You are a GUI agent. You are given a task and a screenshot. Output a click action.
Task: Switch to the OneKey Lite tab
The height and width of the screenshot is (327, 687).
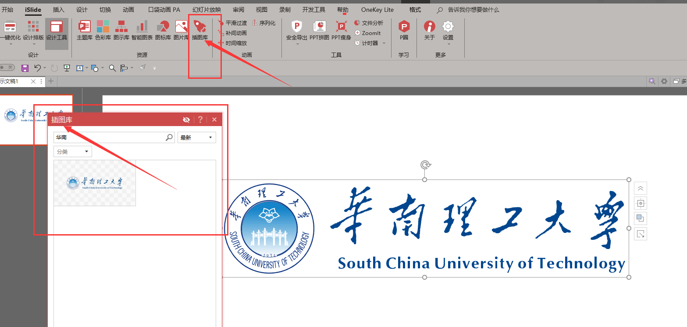pos(377,10)
